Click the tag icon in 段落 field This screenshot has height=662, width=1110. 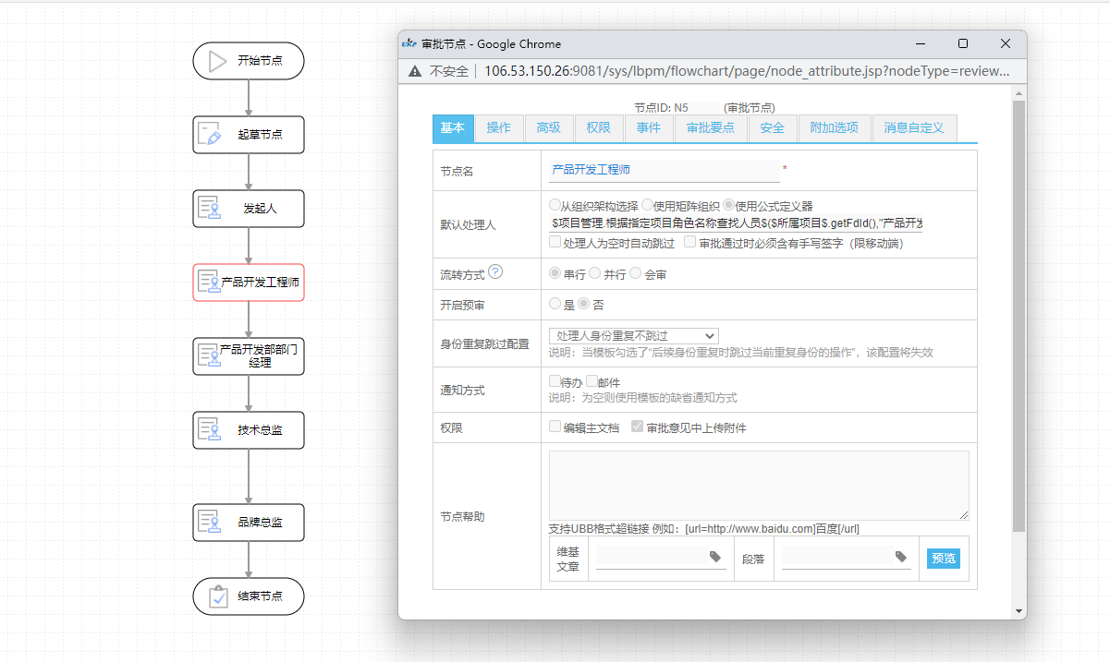901,556
